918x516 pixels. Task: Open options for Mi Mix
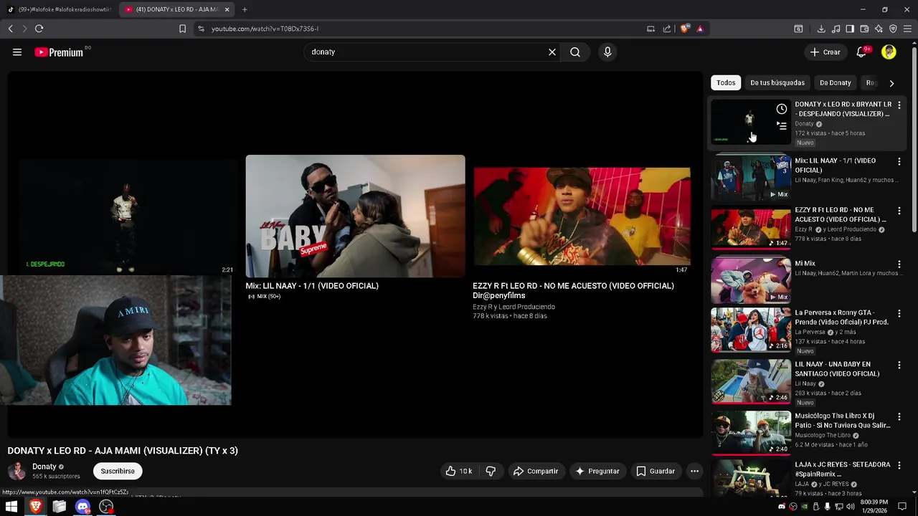coord(899,264)
